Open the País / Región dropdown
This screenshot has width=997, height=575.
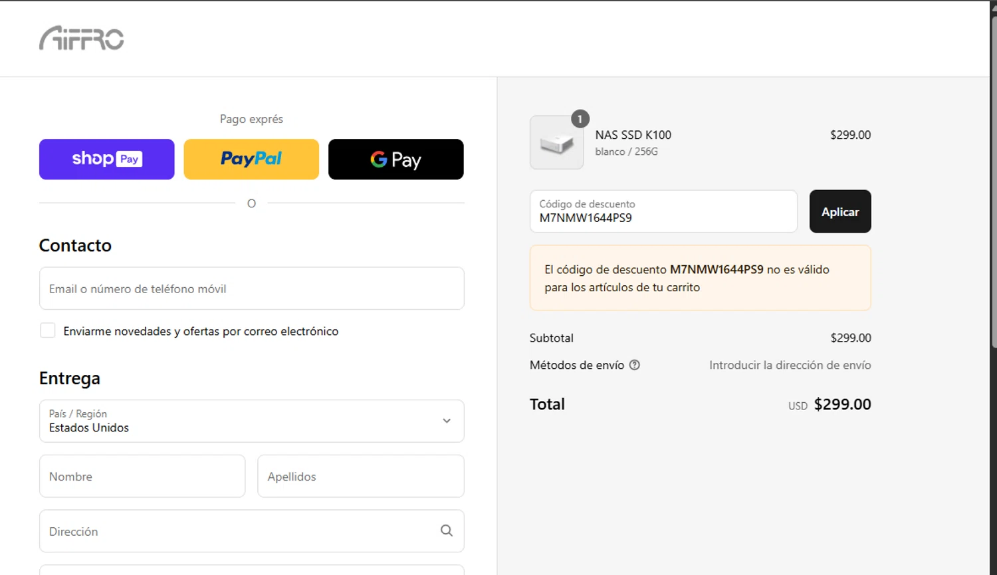pyautogui.click(x=252, y=421)
